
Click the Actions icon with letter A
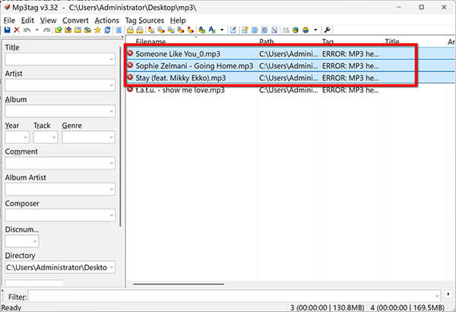(202, 30)
